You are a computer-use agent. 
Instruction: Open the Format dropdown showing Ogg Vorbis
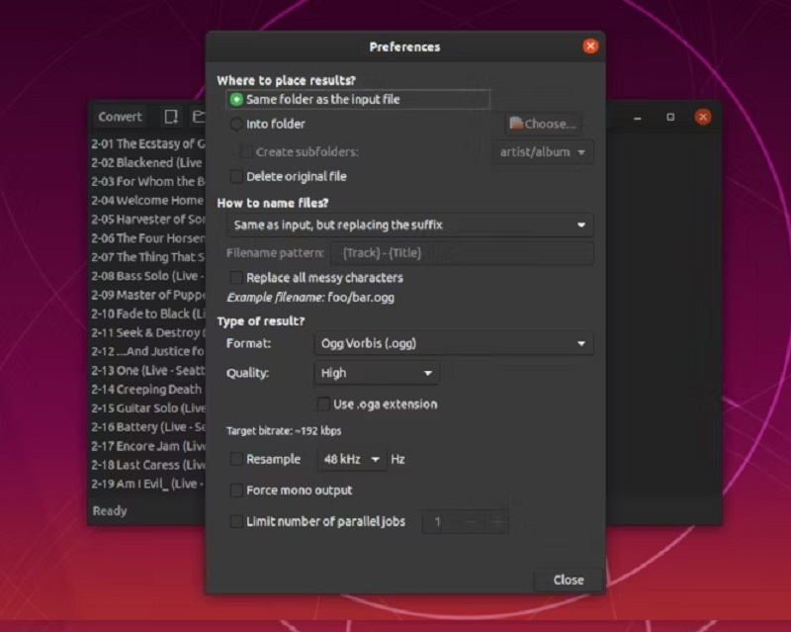(x=454, y=343)
